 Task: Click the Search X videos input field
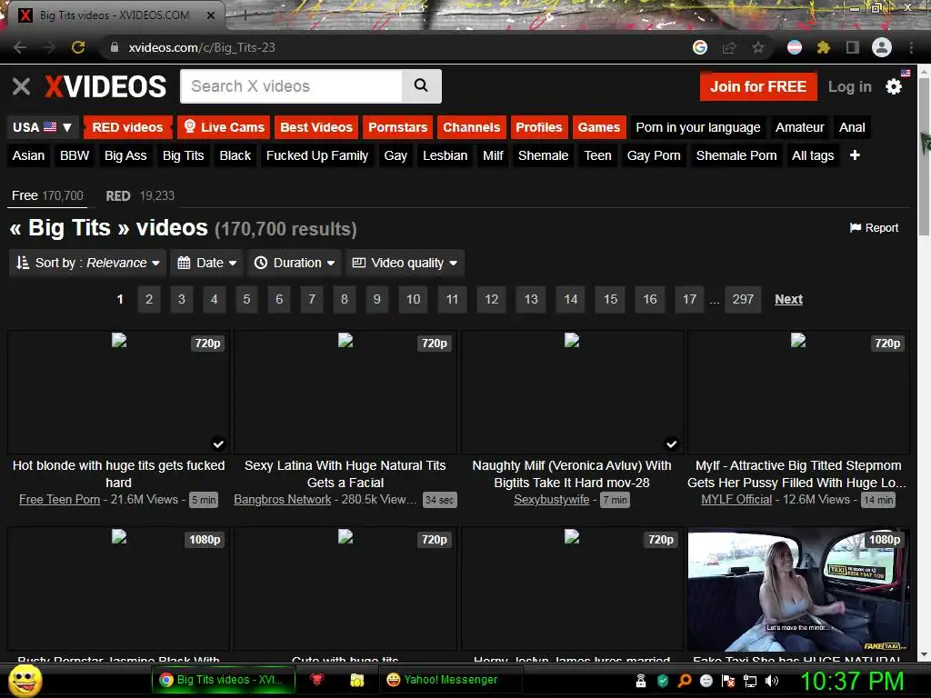(291, 86)
